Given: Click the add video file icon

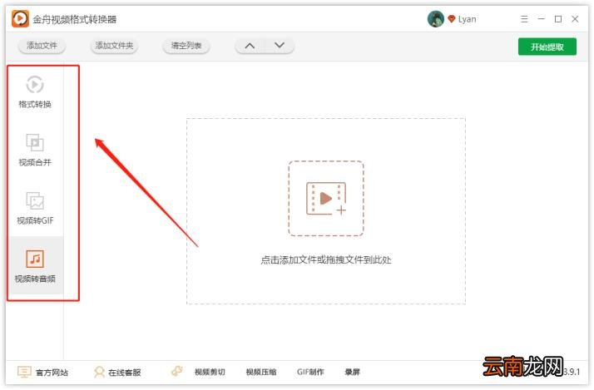Looking at the screenshot, I should 326,199.
